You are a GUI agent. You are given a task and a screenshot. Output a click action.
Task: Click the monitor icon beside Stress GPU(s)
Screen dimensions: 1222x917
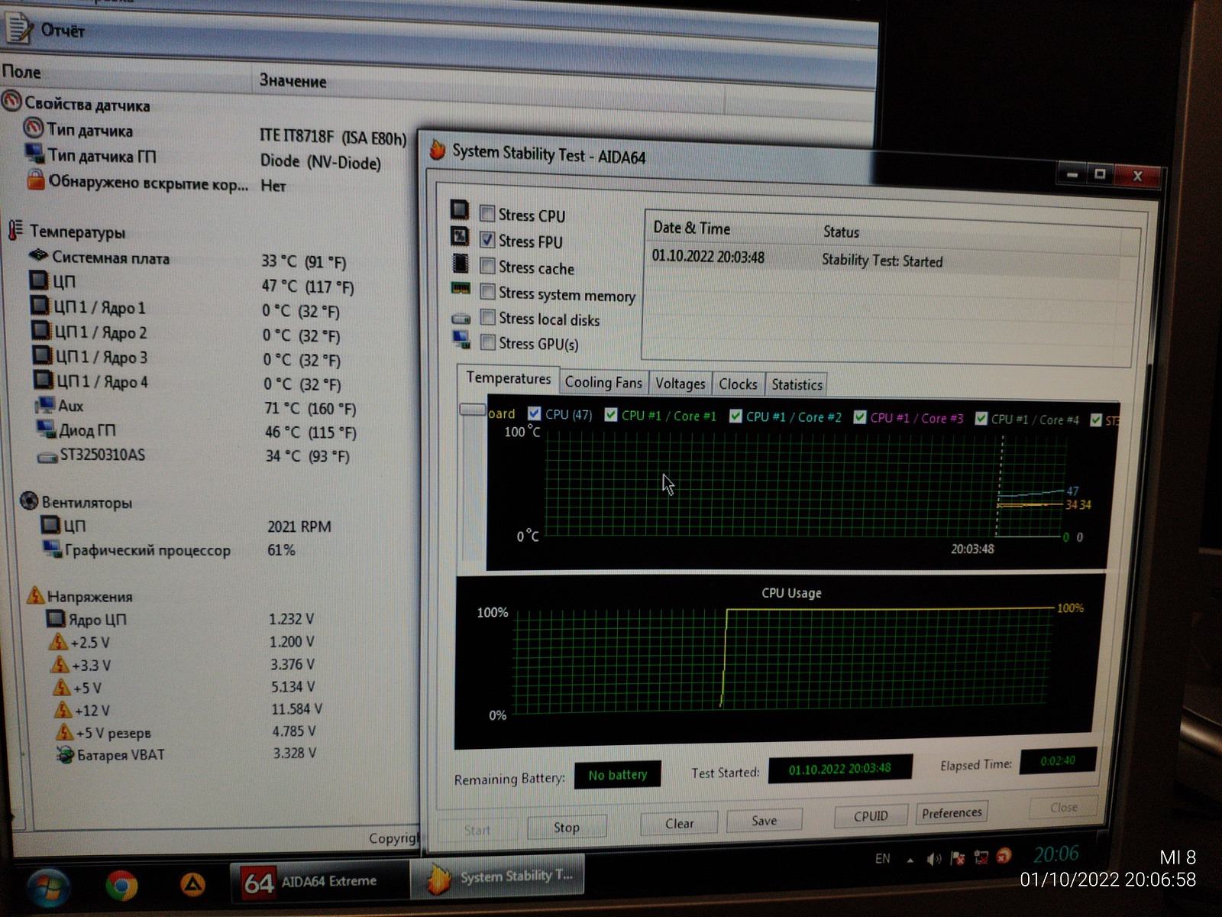click(x=461, y=340)
